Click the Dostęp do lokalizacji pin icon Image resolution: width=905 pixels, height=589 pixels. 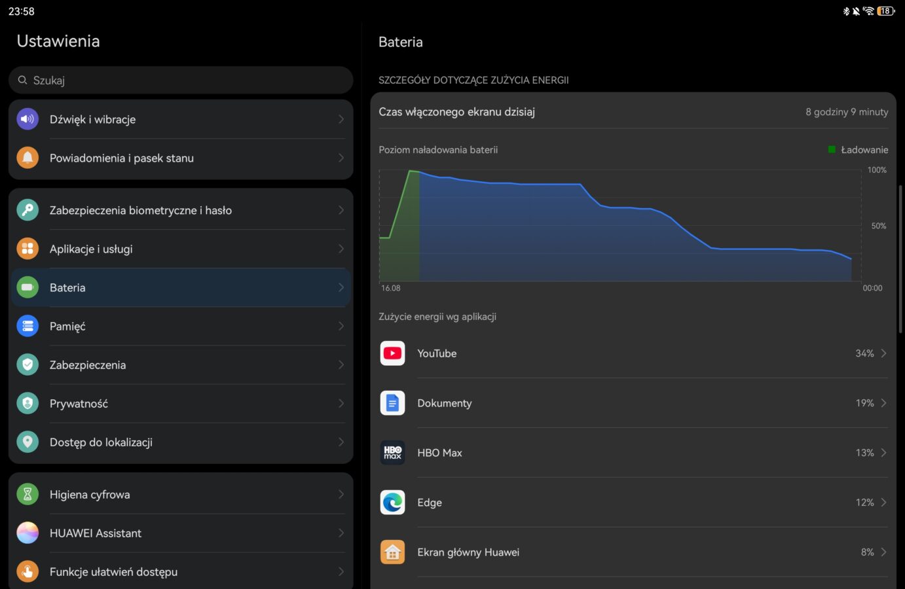pyautogui.click(x=28, y=442)
